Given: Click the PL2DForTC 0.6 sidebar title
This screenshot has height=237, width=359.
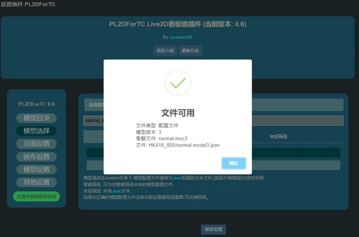Looking at the screenshot, I should pos(36,104).
